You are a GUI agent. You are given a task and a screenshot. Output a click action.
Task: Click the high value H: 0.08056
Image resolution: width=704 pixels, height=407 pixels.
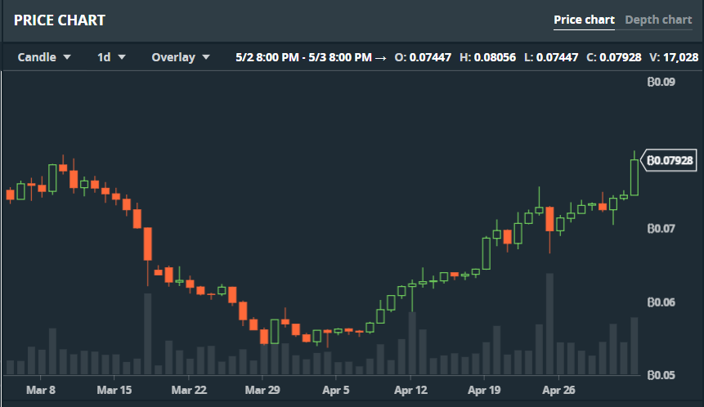tap(487, 57)
